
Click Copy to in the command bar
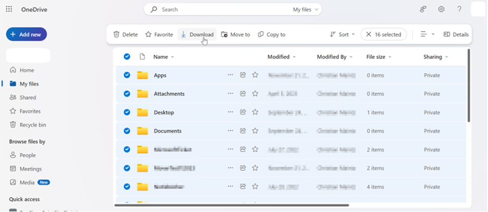(272, 34)
